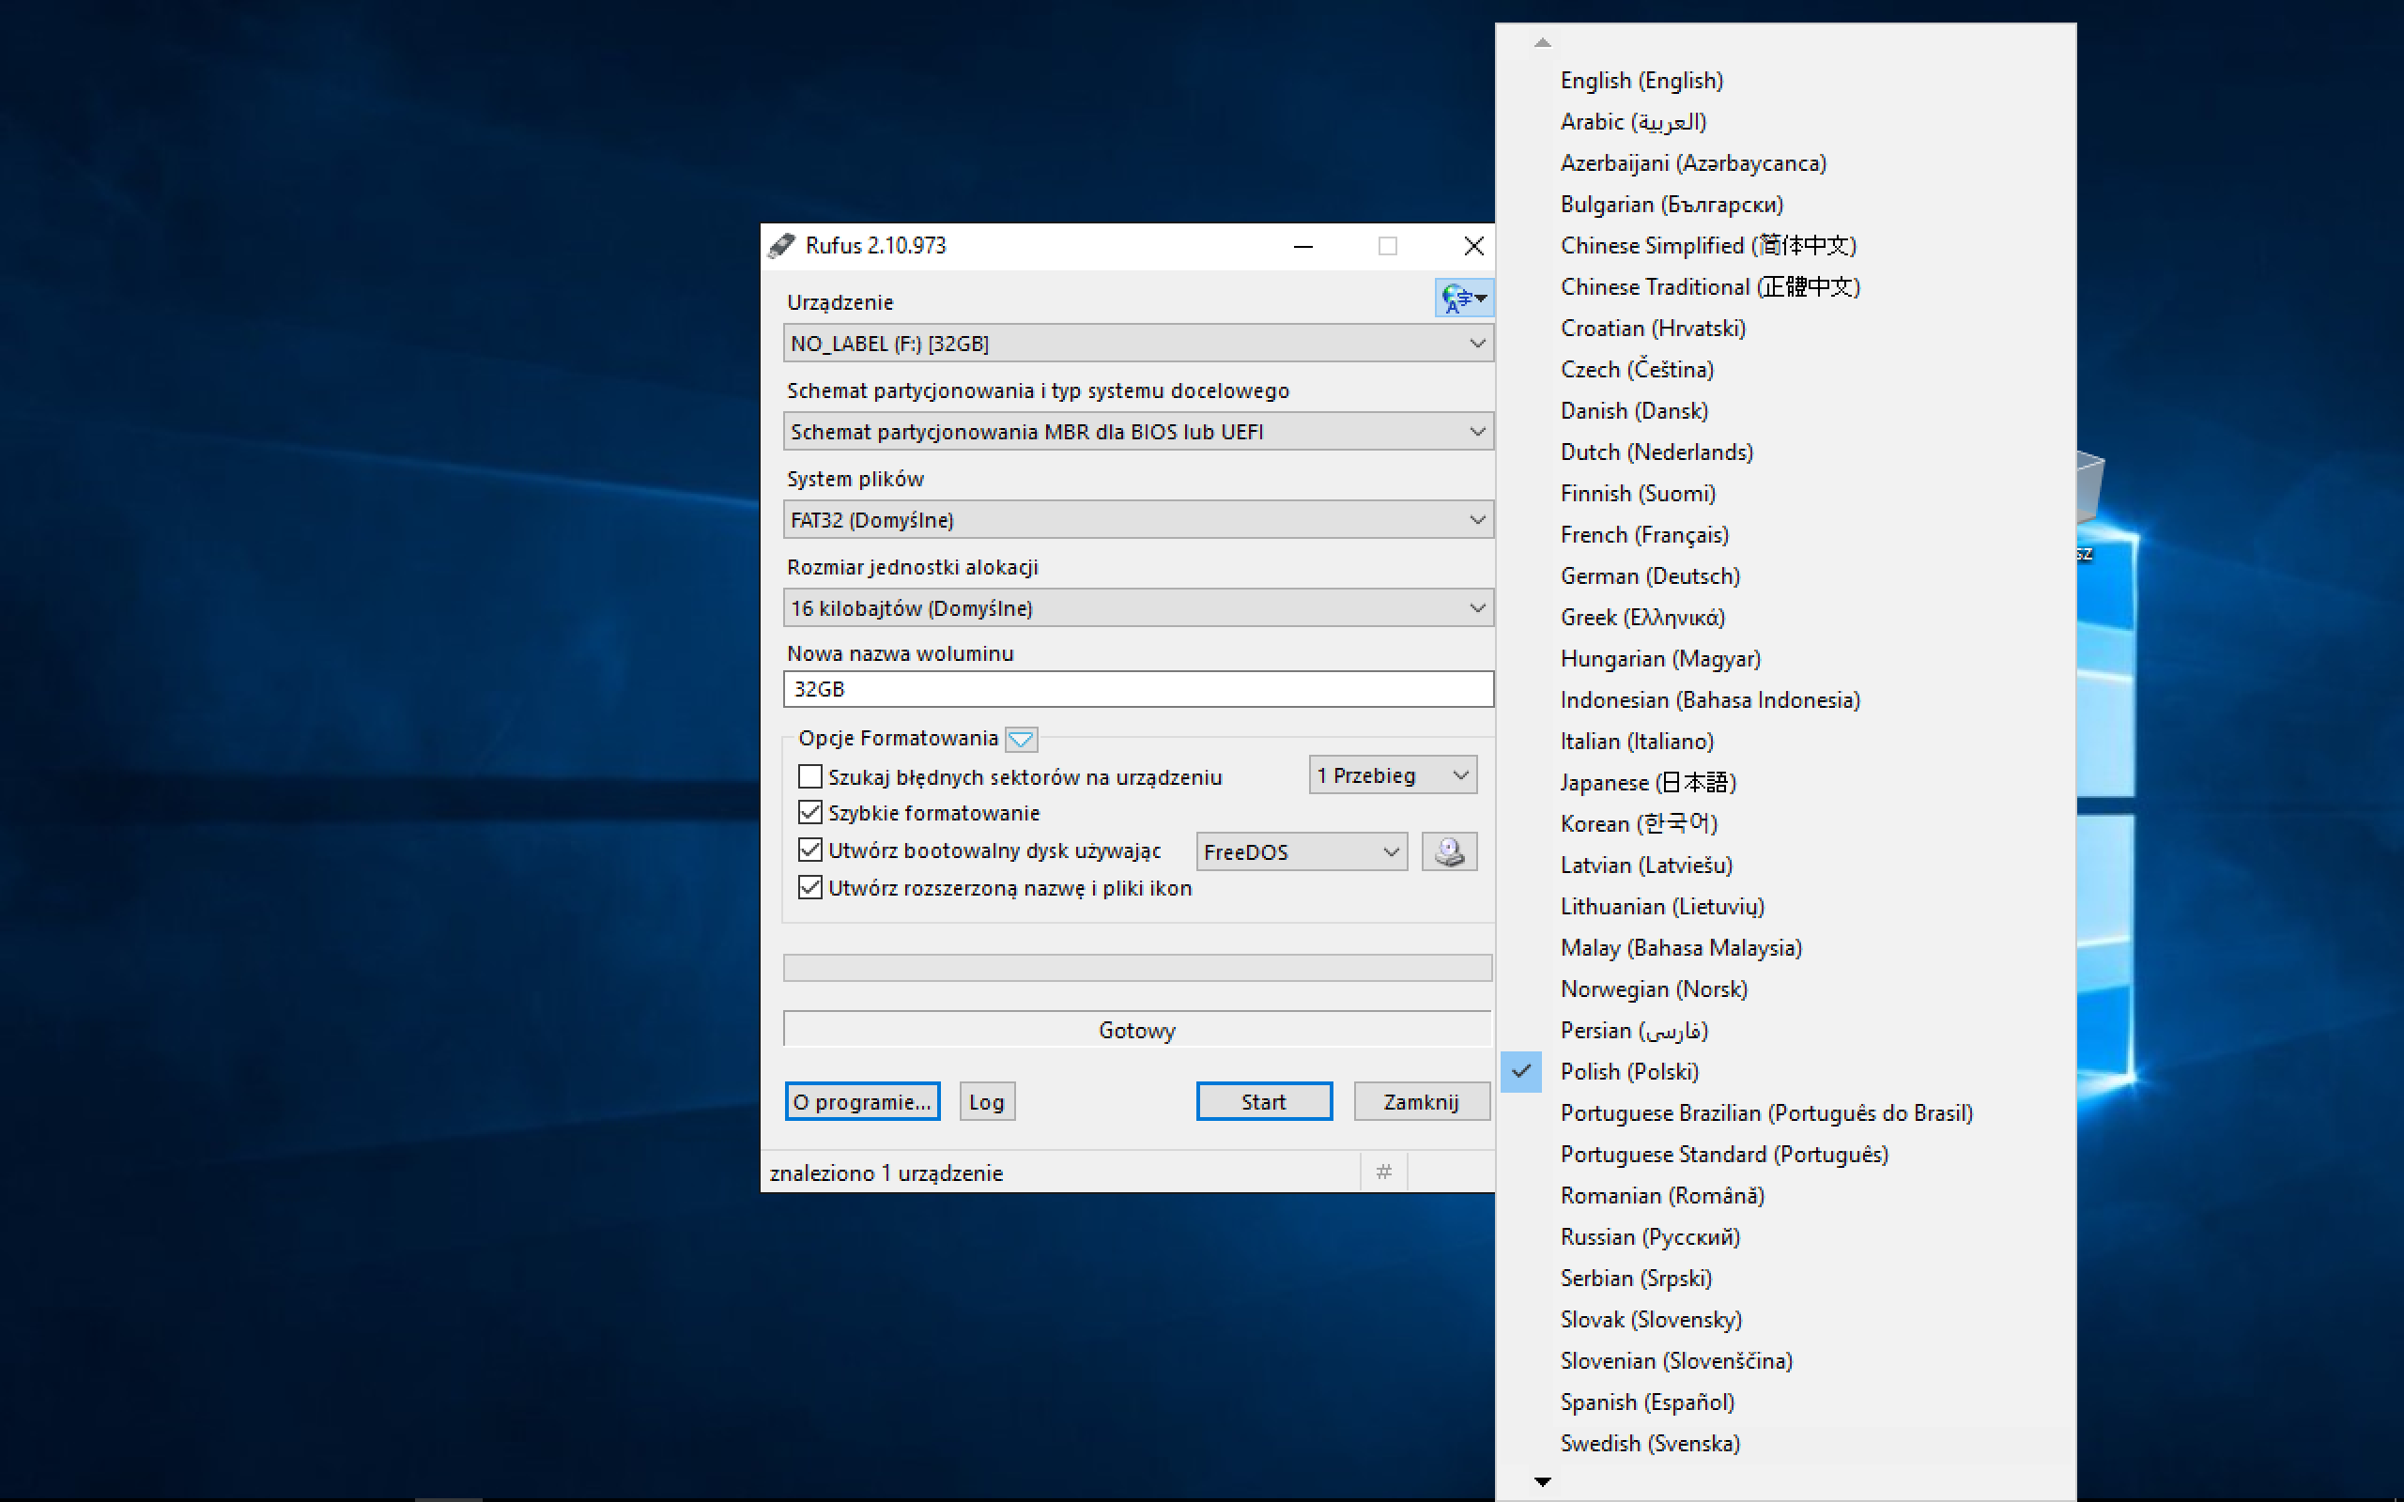Viewport: 2404px width, 1502px height.
Task: Close the Rufus window
Action: point(1474,245)
